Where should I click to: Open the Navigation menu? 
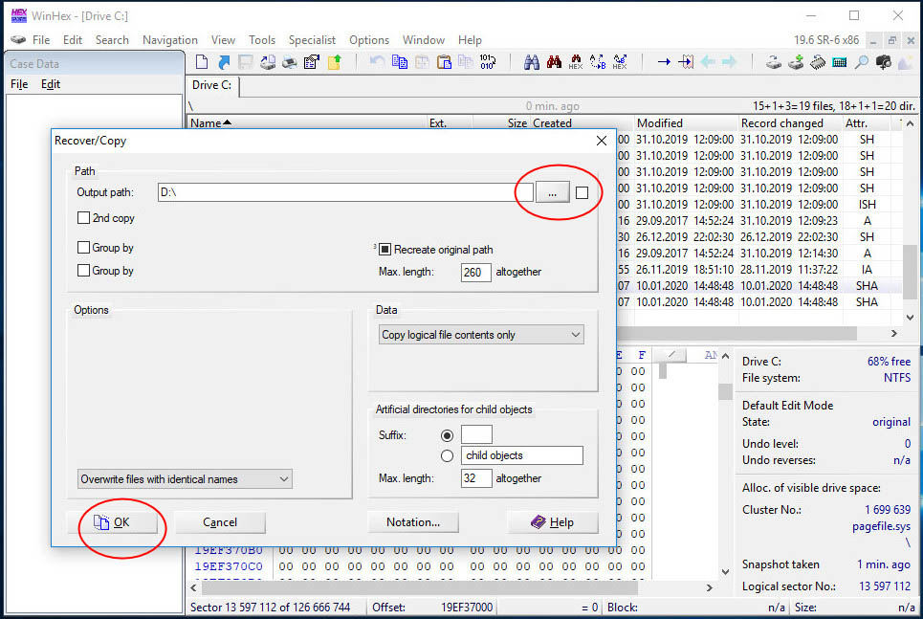click(x=170, y=39)
